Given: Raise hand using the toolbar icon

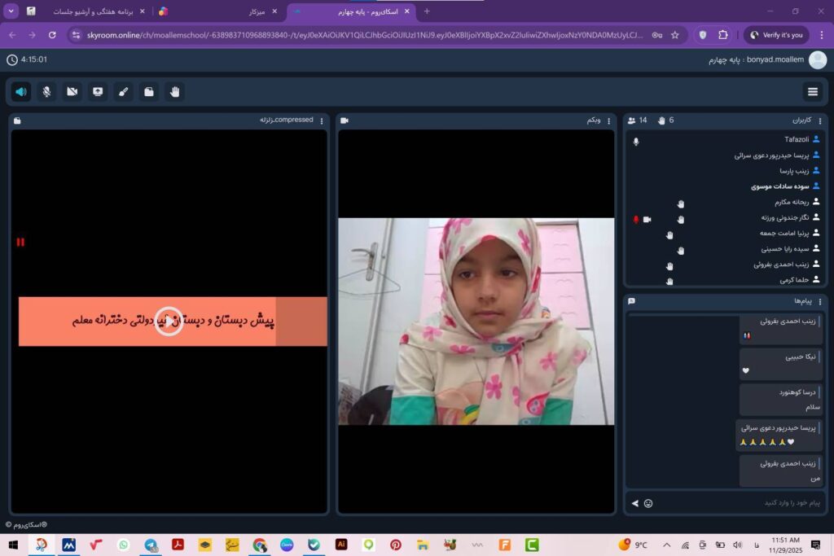Looking at the screenshot, I should click(174, 91).
